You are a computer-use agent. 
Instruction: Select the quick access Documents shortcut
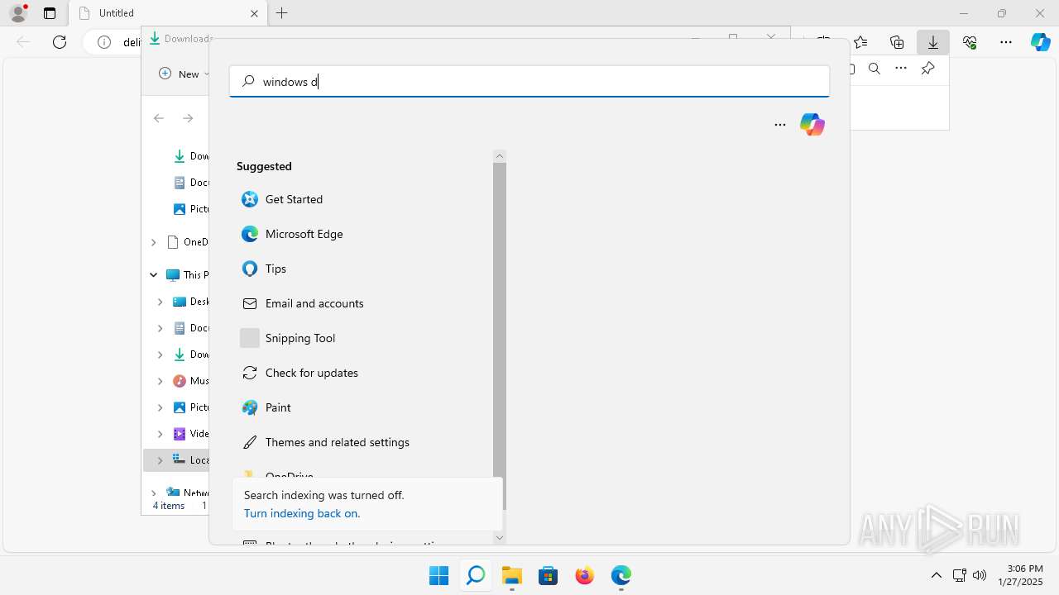190,183
